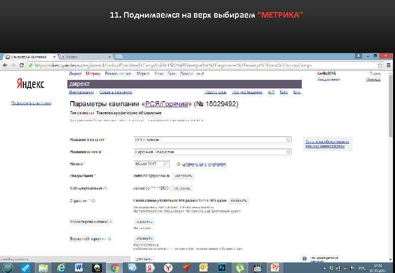This screenshot has width=395, height=273.
Task: Click the scrollbar down arrow
Action: coord(391,259)
